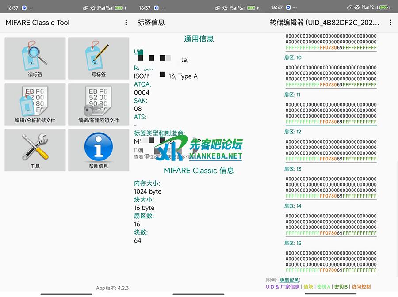Click the 标签信息 screen title
Image resolution: width=398 pixels, height=297 pixels.
[151, 23]
